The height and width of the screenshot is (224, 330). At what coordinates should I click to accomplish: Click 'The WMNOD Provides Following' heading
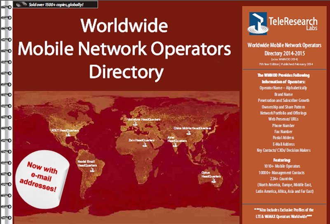click(x=283, y=75)
